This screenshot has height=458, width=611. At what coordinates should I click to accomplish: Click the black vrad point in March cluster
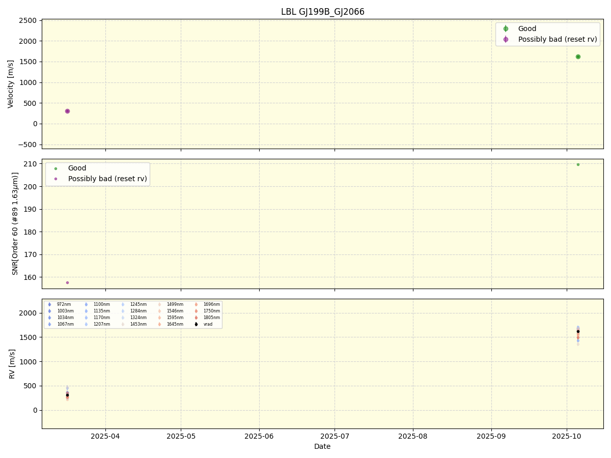[67, 395]
